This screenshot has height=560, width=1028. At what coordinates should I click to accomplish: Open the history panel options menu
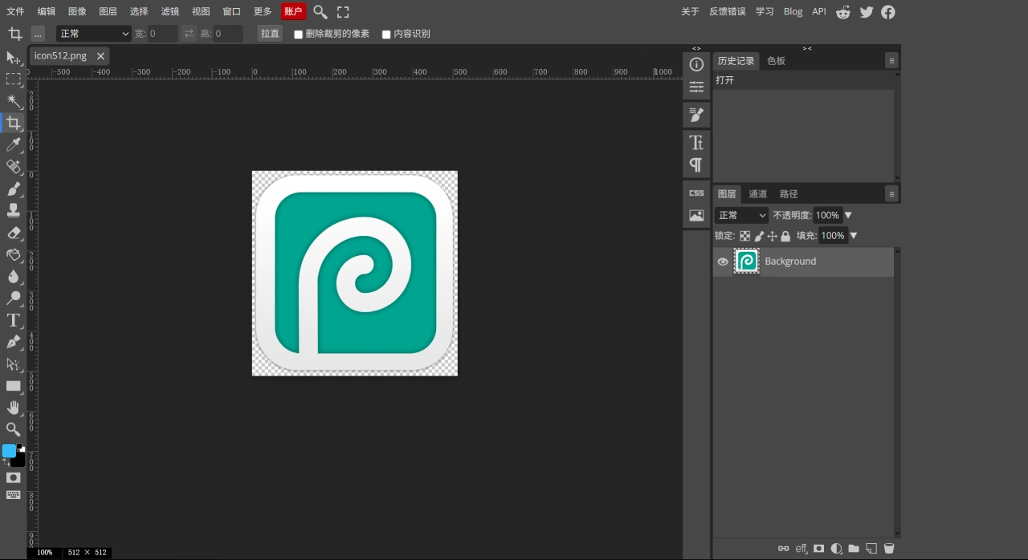pos(891,61)
